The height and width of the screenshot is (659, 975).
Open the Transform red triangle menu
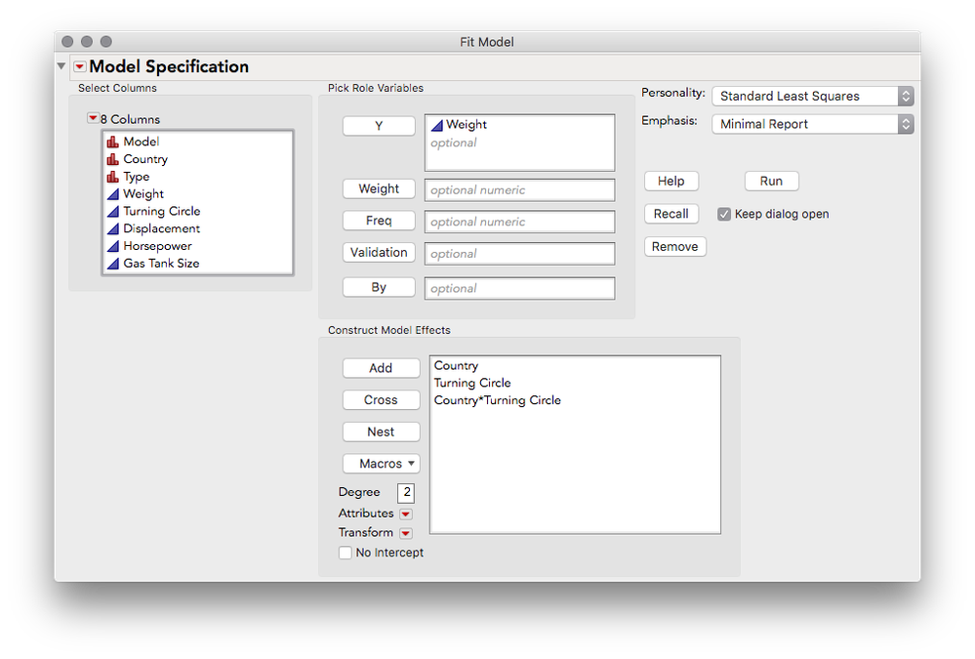click(x=406, y=533)
